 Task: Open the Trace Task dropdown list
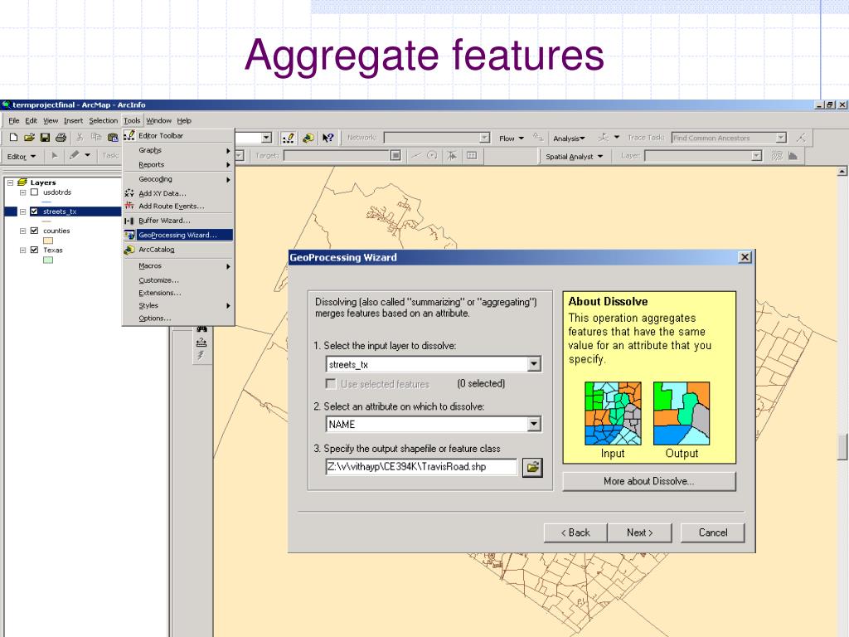[781, 138]
